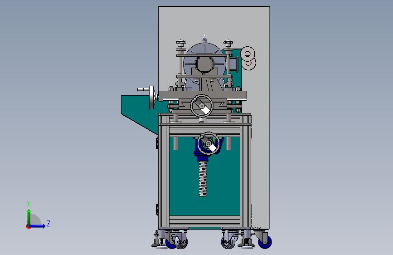Select the tall gray back panel of the cabinet
This screenshot has width=393, height=255.
click(x=214, y=25)
